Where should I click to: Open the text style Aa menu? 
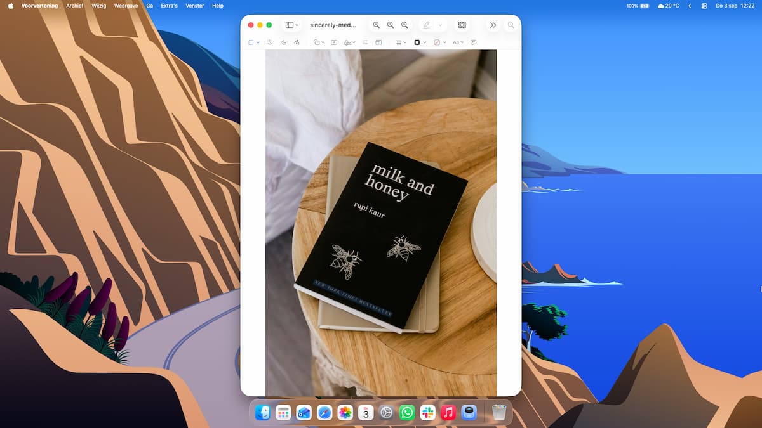[x=458, y=42]
